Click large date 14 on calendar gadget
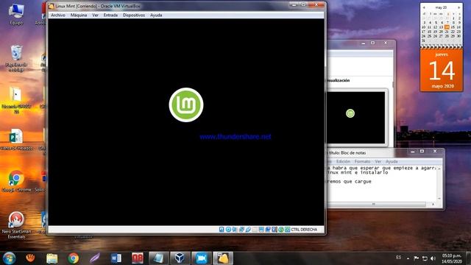471x265 pixels. point(442,71)
